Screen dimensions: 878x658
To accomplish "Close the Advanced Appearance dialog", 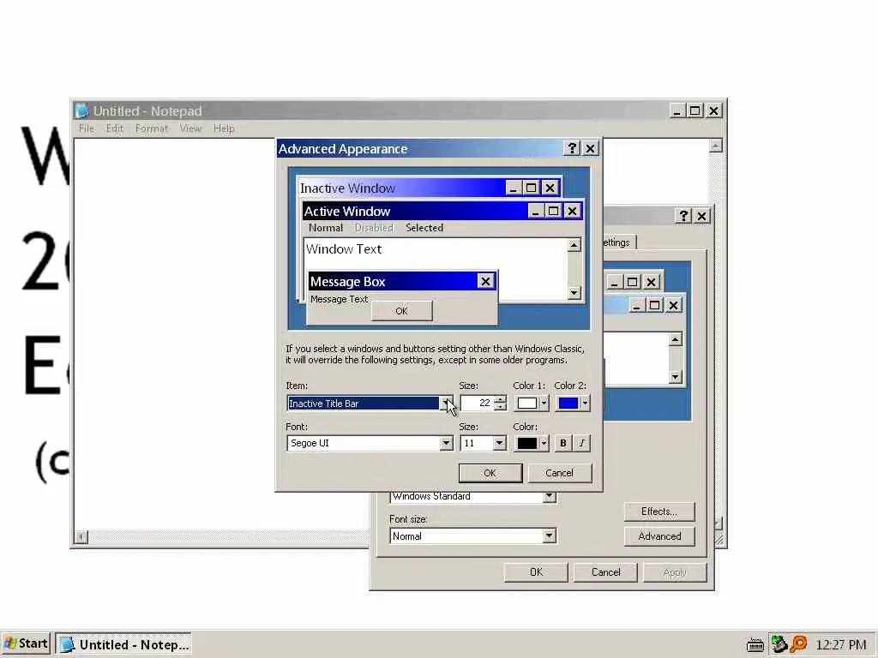I will click(x=590, y=148).
